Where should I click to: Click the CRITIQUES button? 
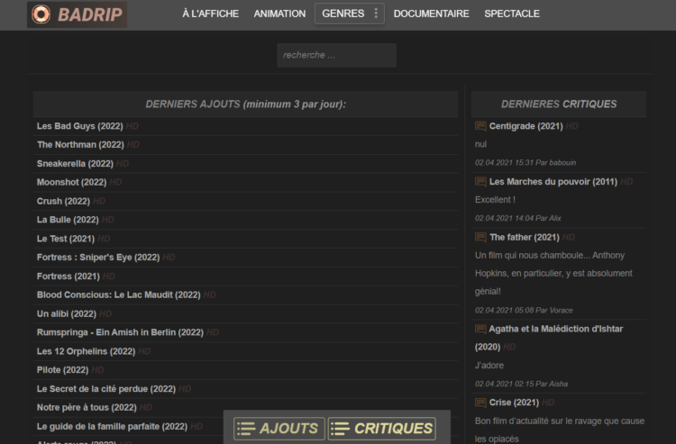(381, 429)
